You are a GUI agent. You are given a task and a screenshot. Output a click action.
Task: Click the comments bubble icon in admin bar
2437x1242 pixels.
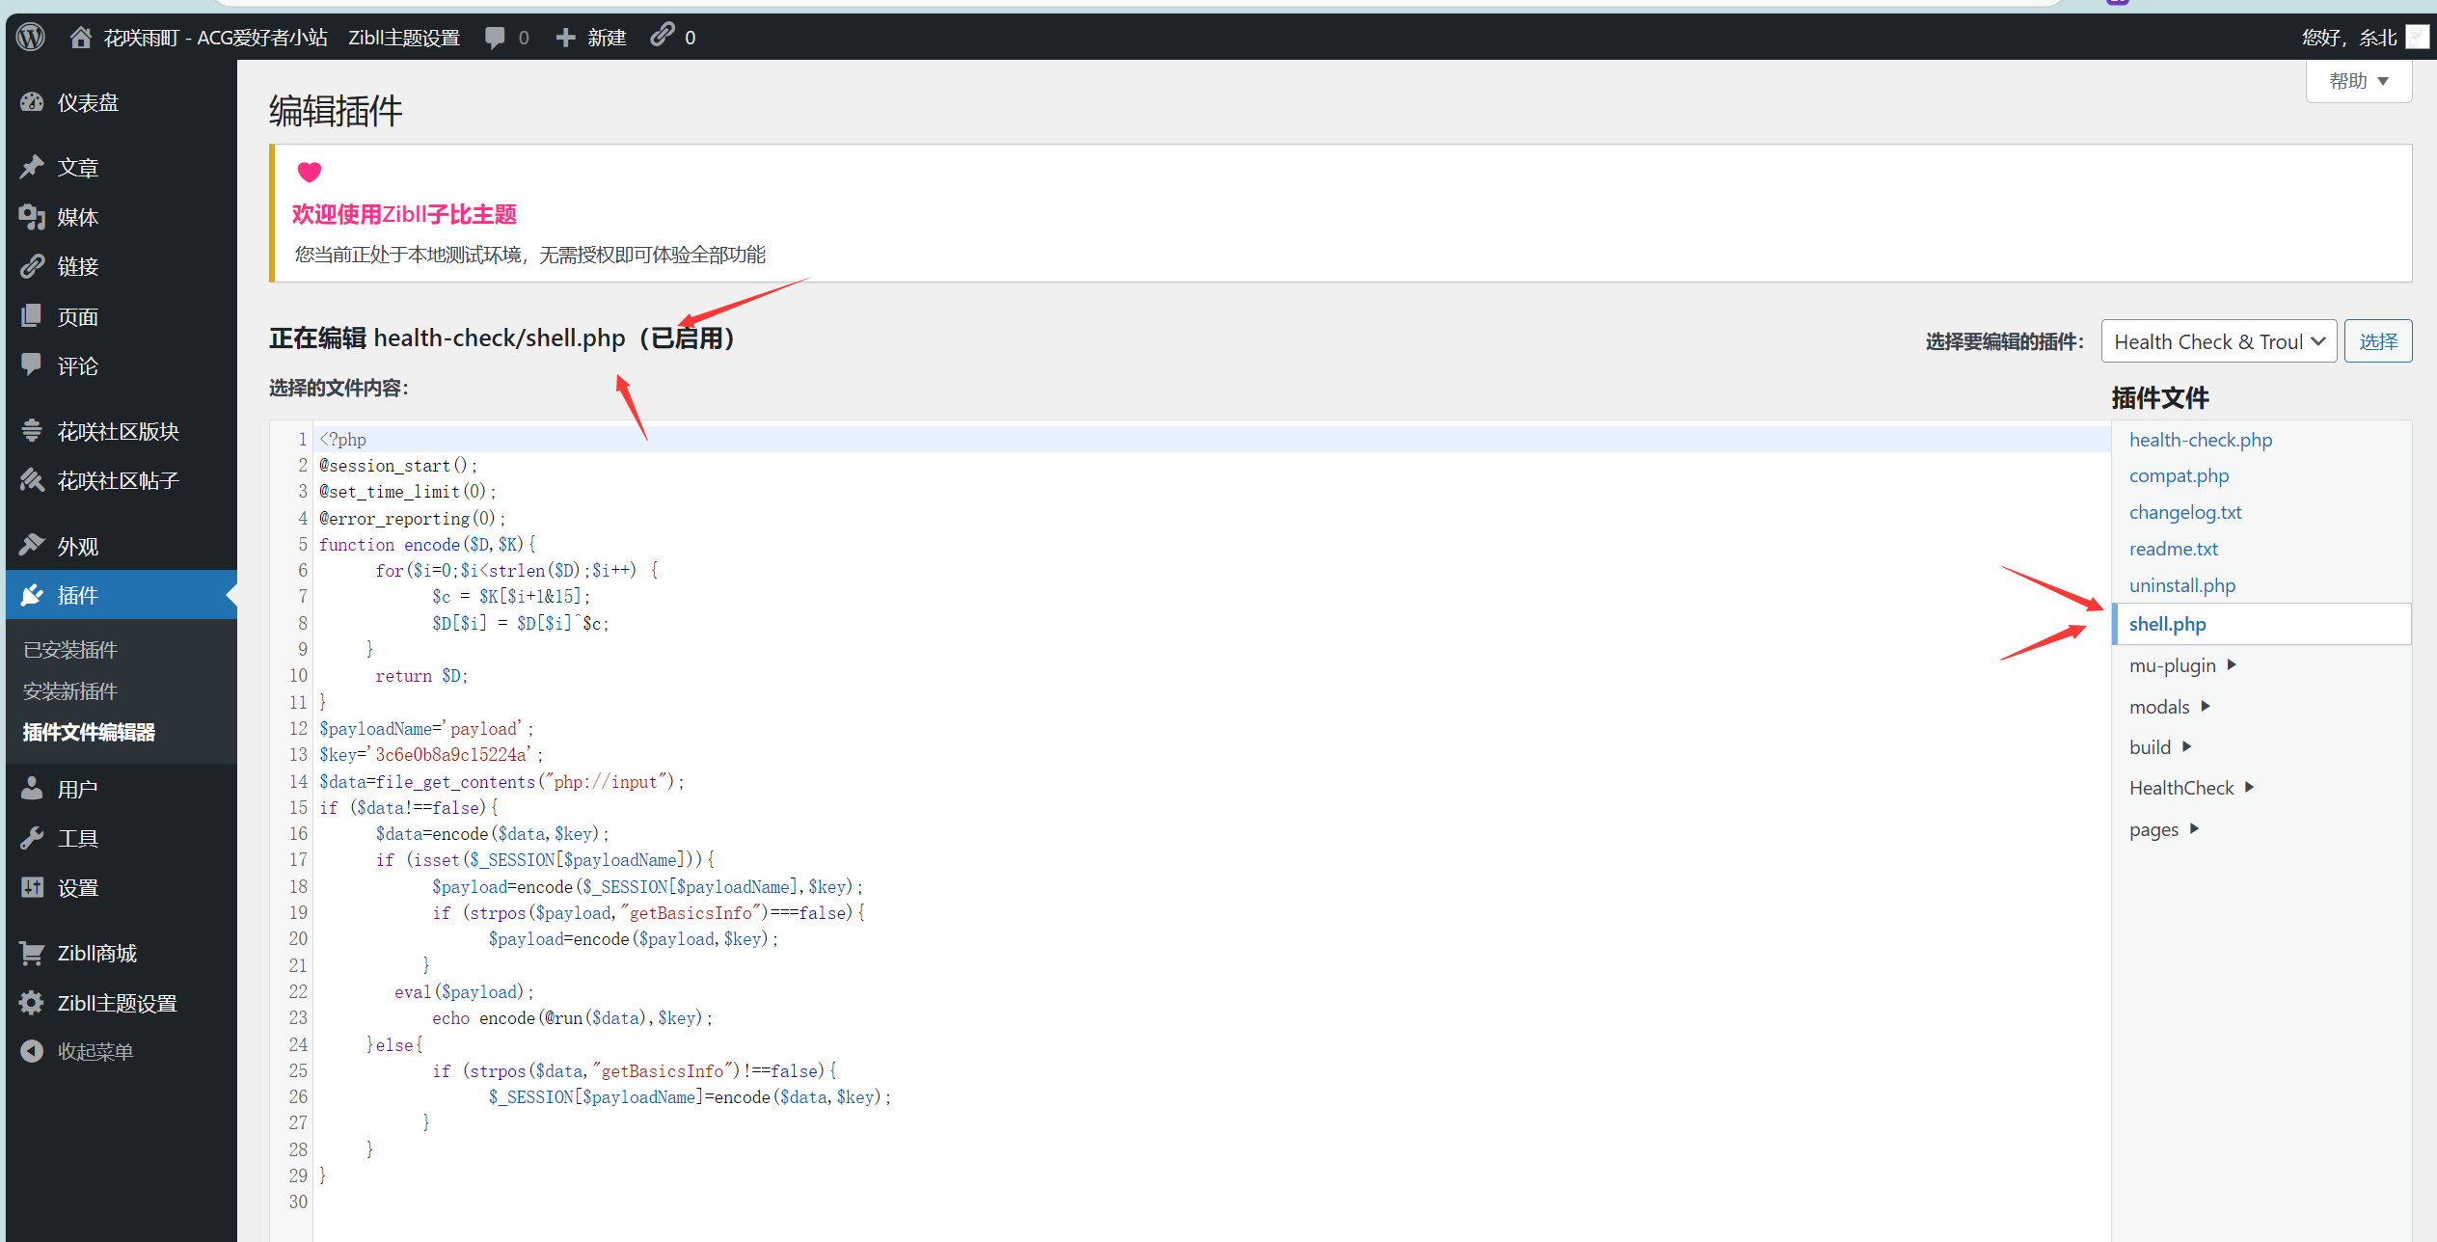pyautogui.click(x=495, y=37)
